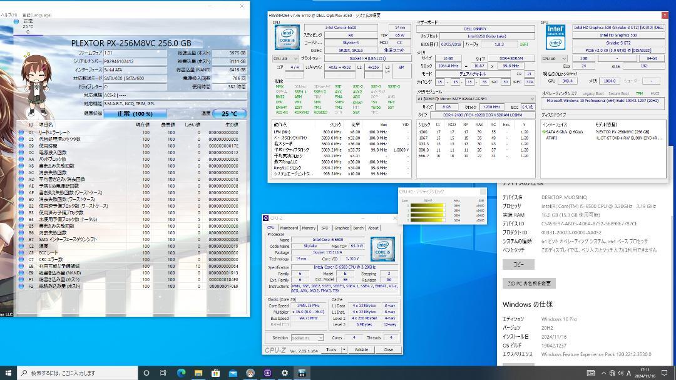Click the 生産ユニット button in HWiNFO
This screenshot has width=676, height=380.
(394, 50)
